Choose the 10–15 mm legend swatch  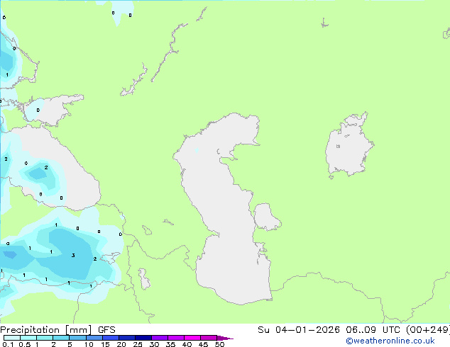coord(94,338)
